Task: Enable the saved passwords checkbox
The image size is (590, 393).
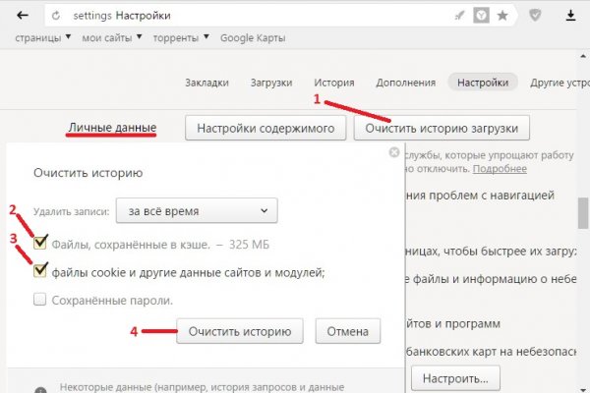Action: (39, 300)
